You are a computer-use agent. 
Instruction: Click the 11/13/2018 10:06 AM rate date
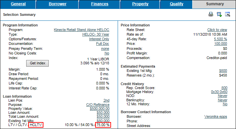[210, 34]
